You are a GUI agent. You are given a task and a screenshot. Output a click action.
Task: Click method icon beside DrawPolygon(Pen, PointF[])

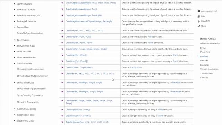(x=62, y=116)
